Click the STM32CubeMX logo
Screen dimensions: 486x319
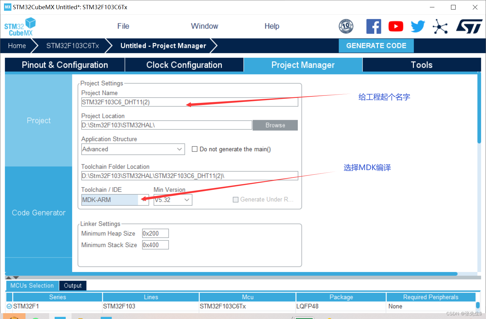(x=20, y=27)
